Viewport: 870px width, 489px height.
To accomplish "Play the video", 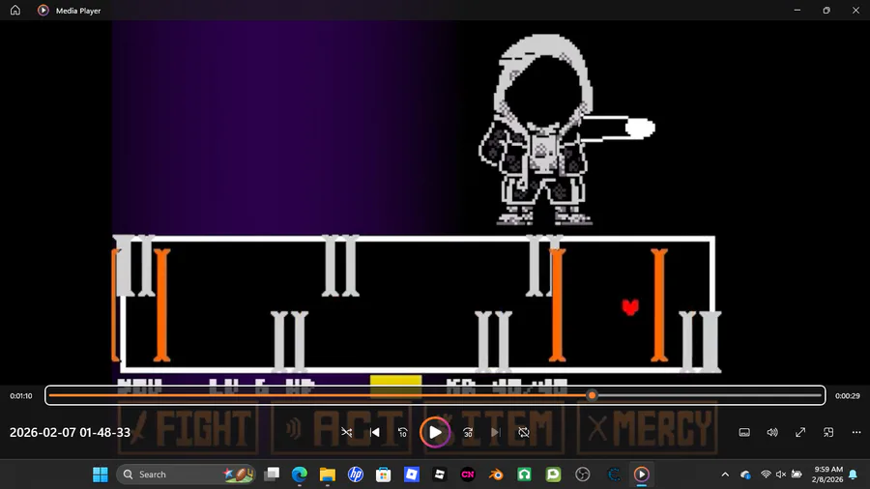I will (x=435, y=432).
